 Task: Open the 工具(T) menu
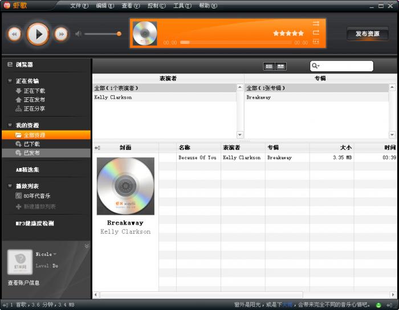(x=182, y=6)
